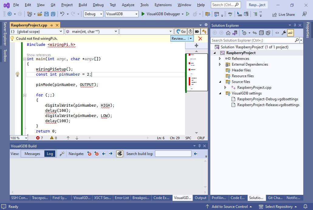Open the Debug configuration dropdown
This screenshot has height=210, width=313.
point(93,14)
